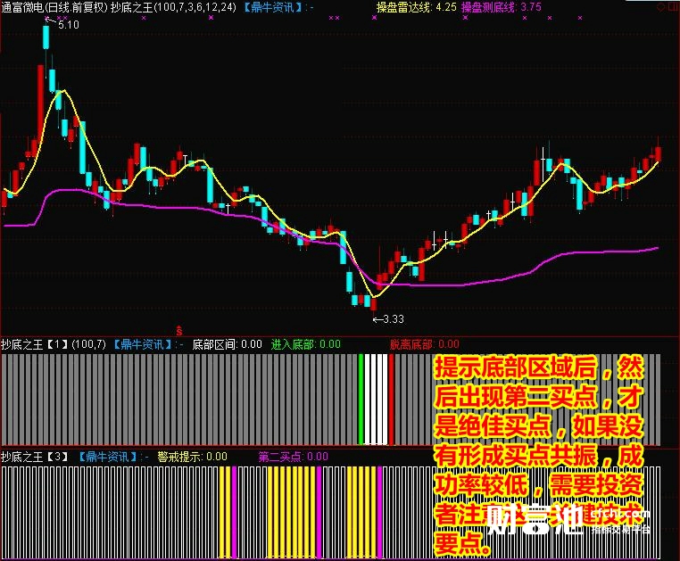The image size is (680, 561).
Task: Click 【鼎牛资讯】 in the 抄底之王【3】 panel
Action: [x=108, y=457]
